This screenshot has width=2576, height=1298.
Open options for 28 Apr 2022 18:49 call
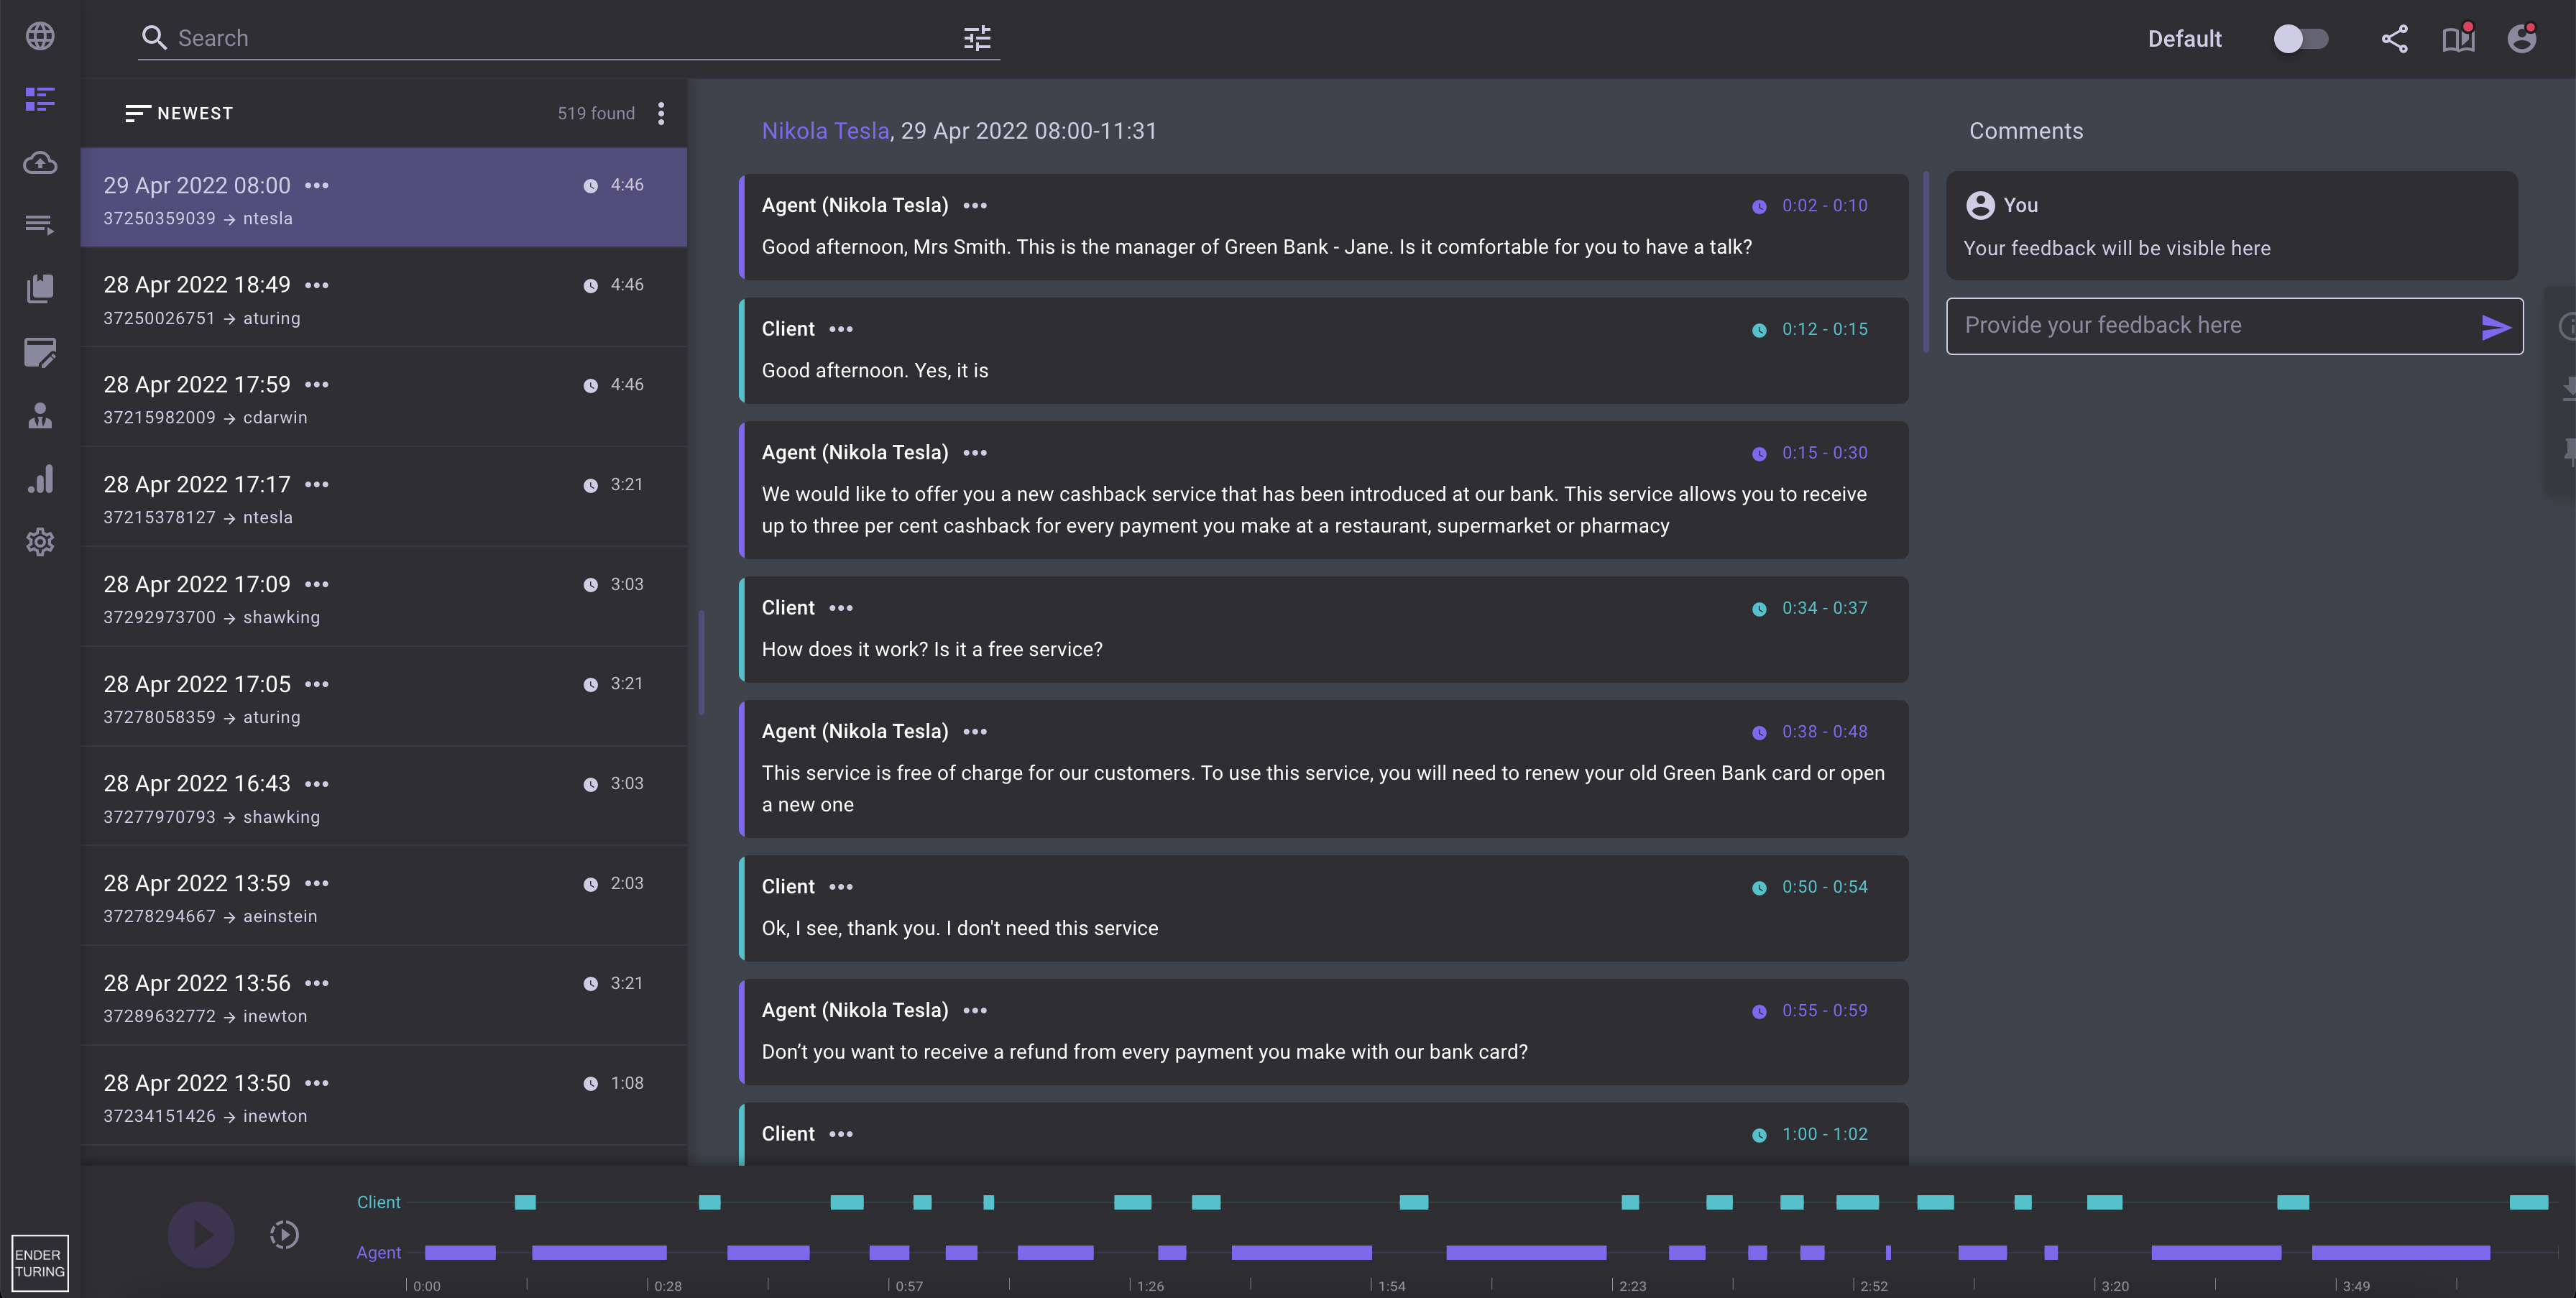click(317, 285)
